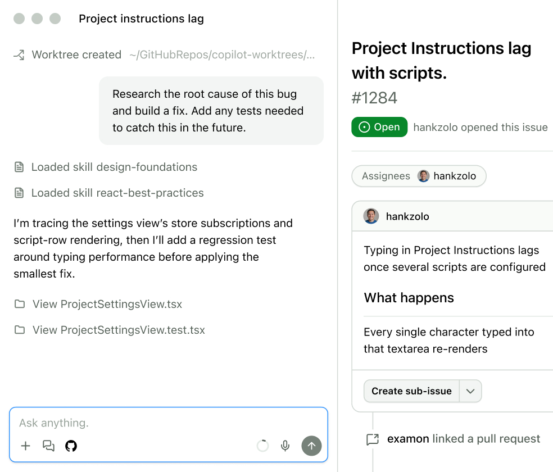Click document icon beside design-foundations skill
Screen dimensions: 553x472
(x=19, y=167)
